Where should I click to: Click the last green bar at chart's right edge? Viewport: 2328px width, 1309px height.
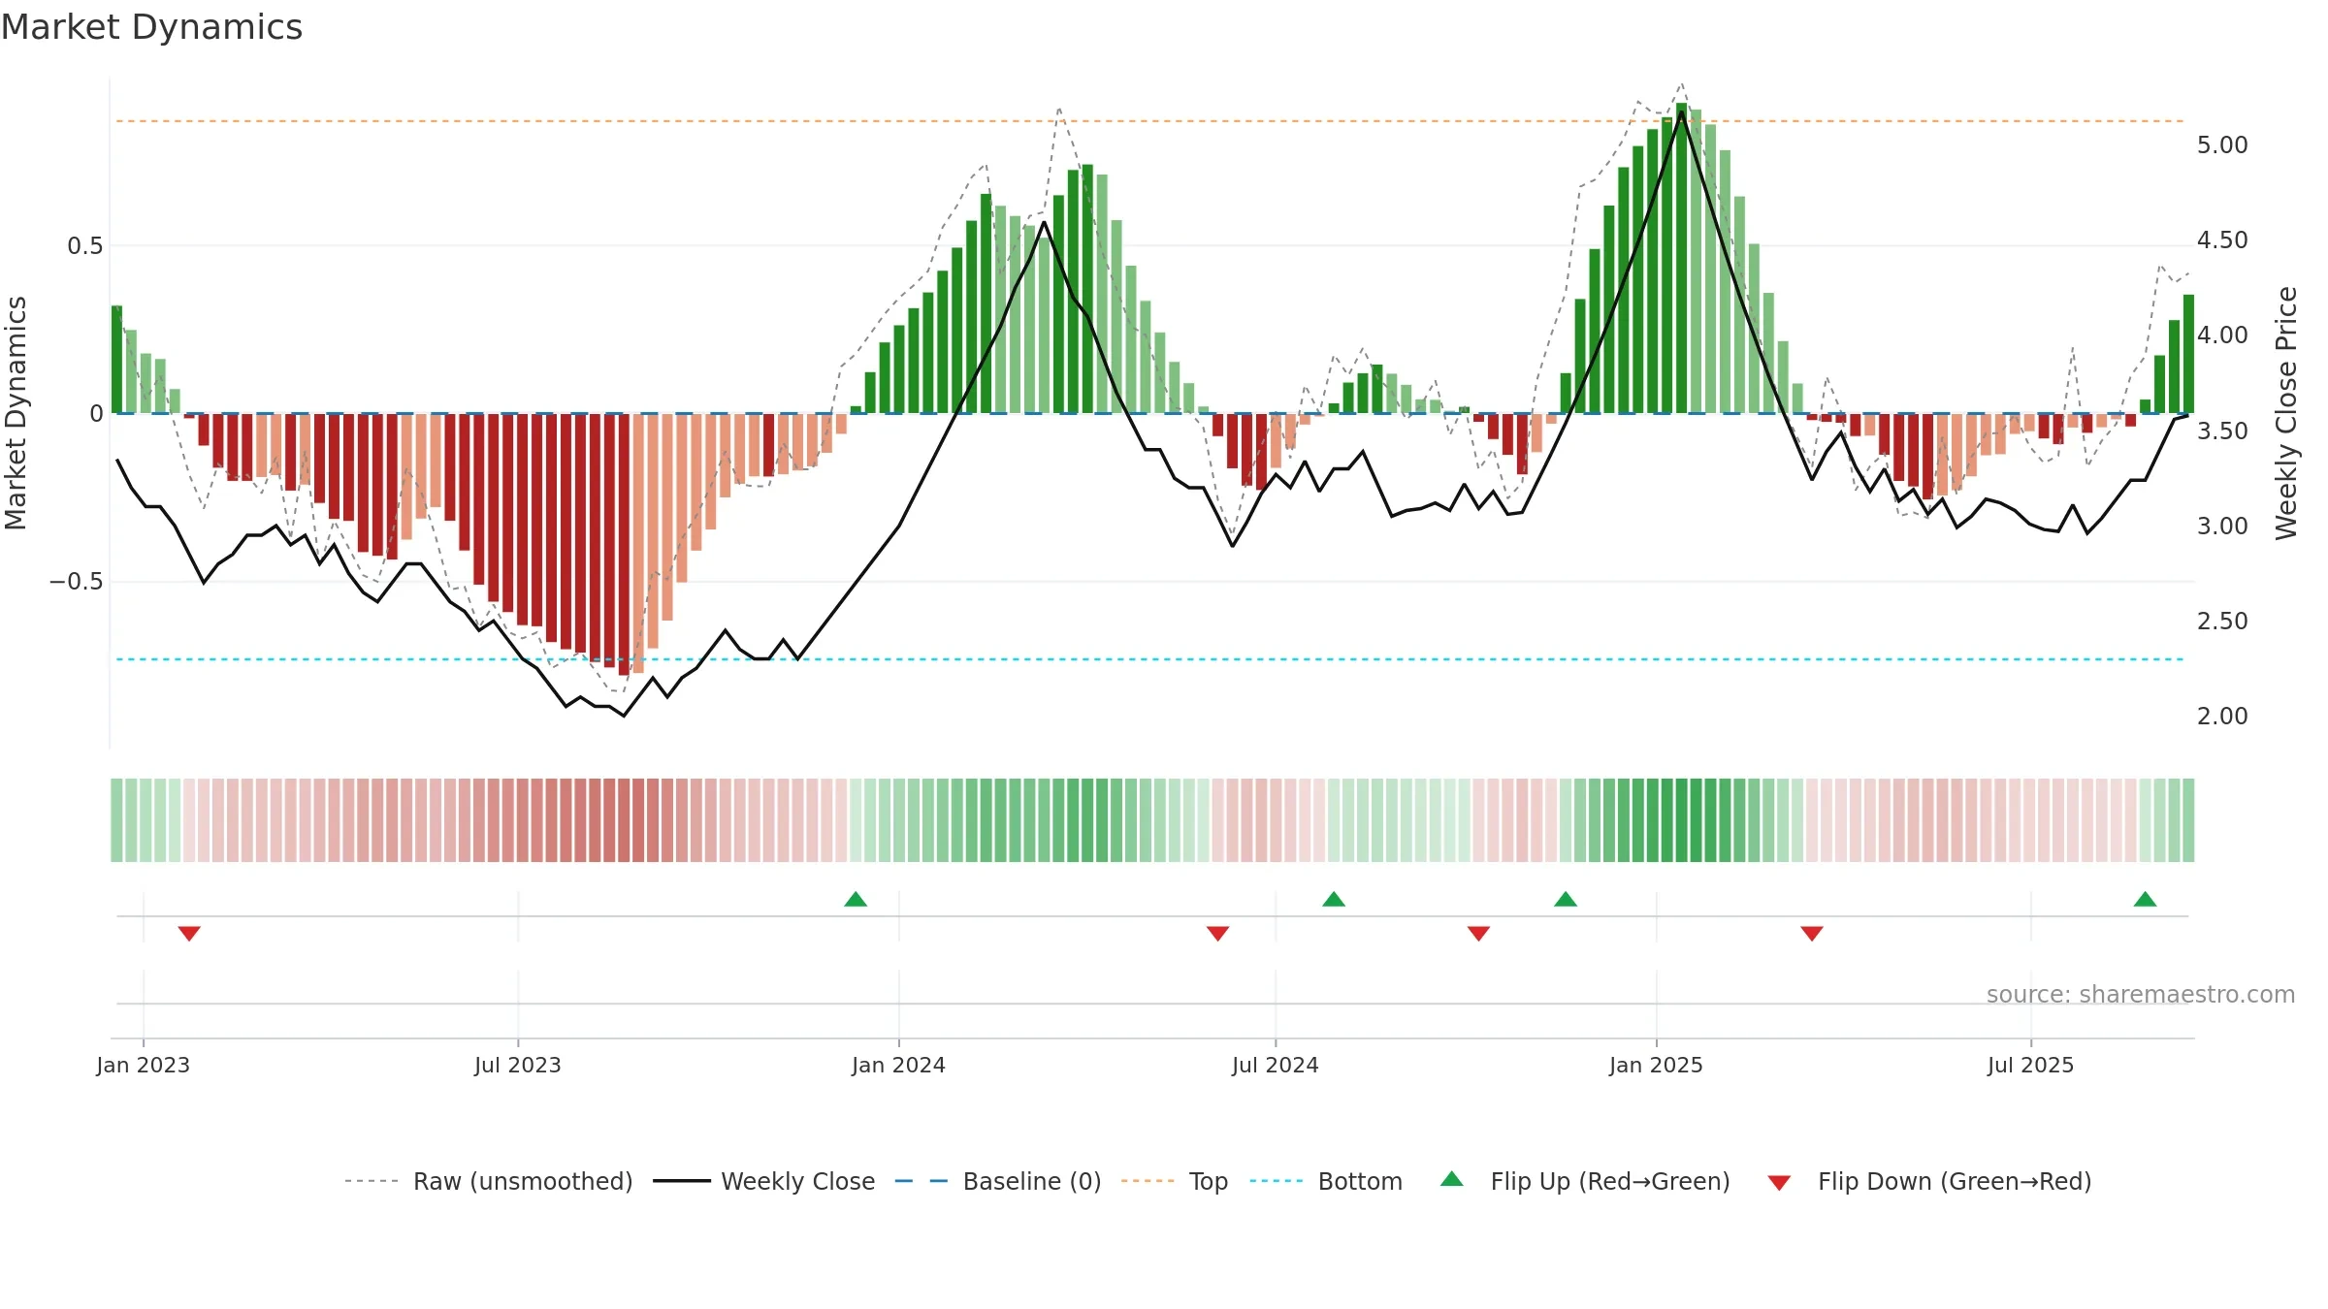pyautogui.click(x=2188, y=354)
